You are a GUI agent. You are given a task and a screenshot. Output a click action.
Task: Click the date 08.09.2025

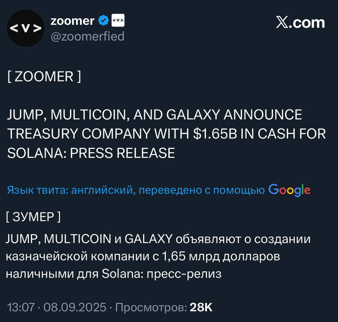tap(75, 307)
